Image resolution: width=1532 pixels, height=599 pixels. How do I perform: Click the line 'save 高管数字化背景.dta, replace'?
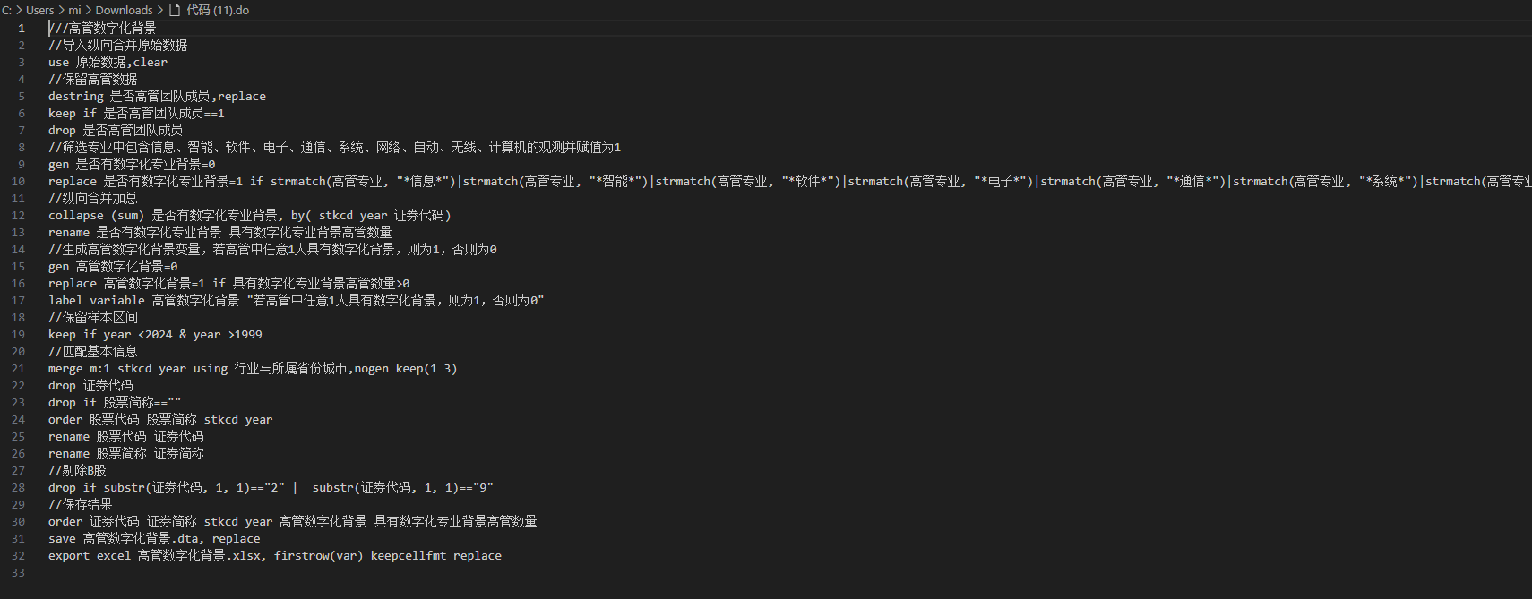[x=154, y=538]
